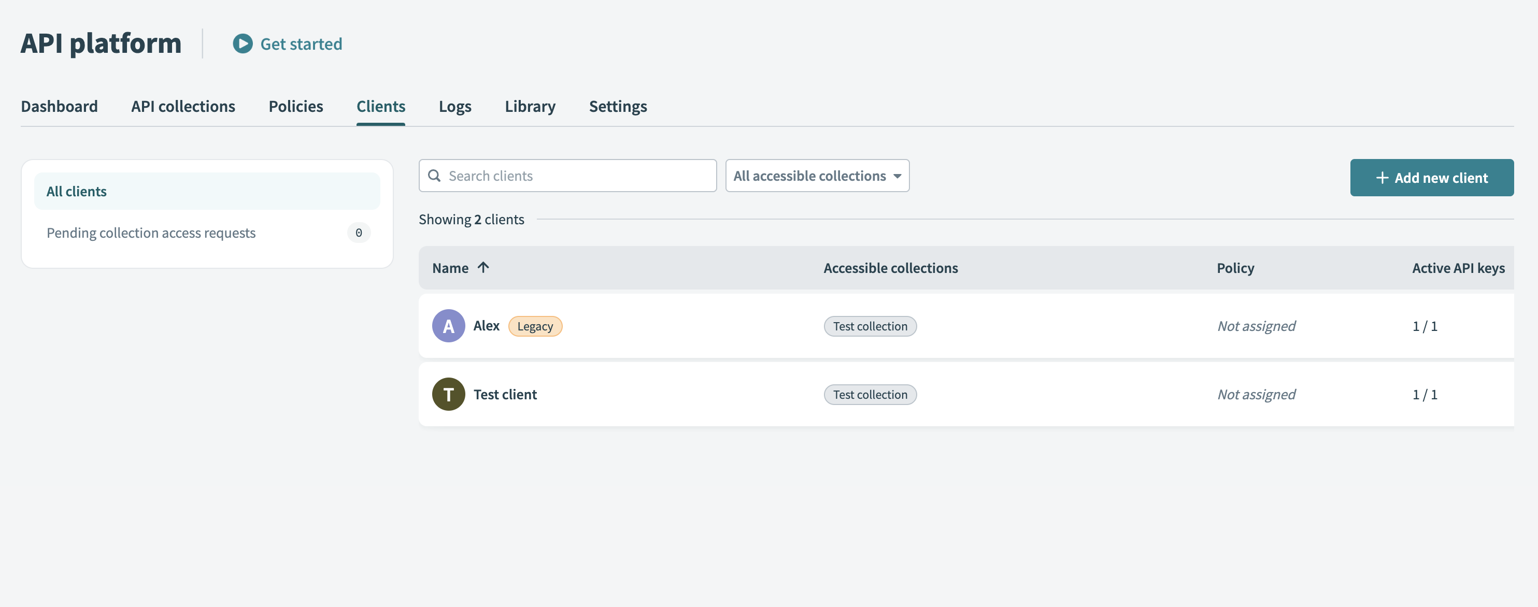Click the Test client avatar icon
This screenshot has height=607, width=1538.
(x=448, y=394)
